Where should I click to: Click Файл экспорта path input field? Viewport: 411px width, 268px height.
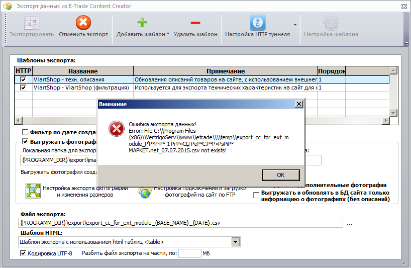point(180,223)
